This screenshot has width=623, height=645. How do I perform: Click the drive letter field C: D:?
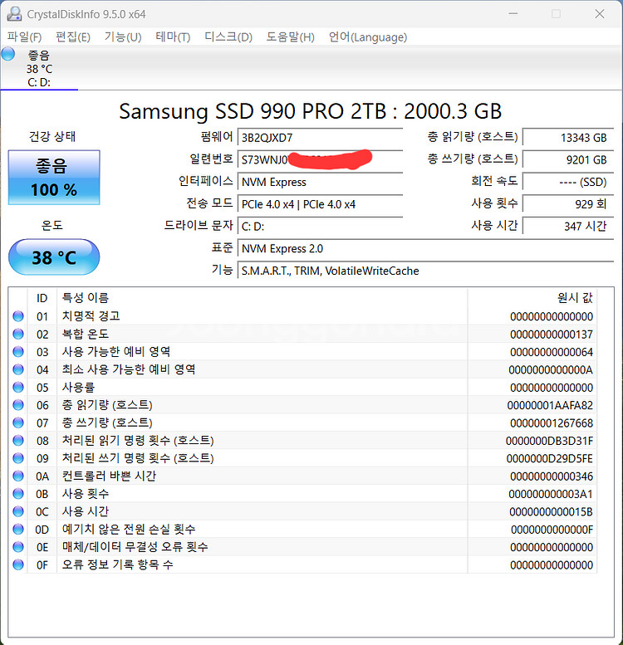tap(320, 227)
